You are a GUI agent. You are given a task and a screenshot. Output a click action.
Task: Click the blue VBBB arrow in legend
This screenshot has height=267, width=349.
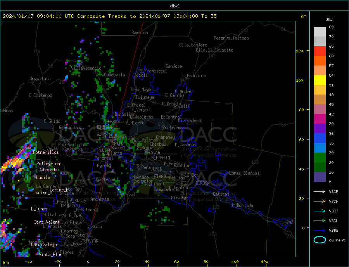click(320, 230)
